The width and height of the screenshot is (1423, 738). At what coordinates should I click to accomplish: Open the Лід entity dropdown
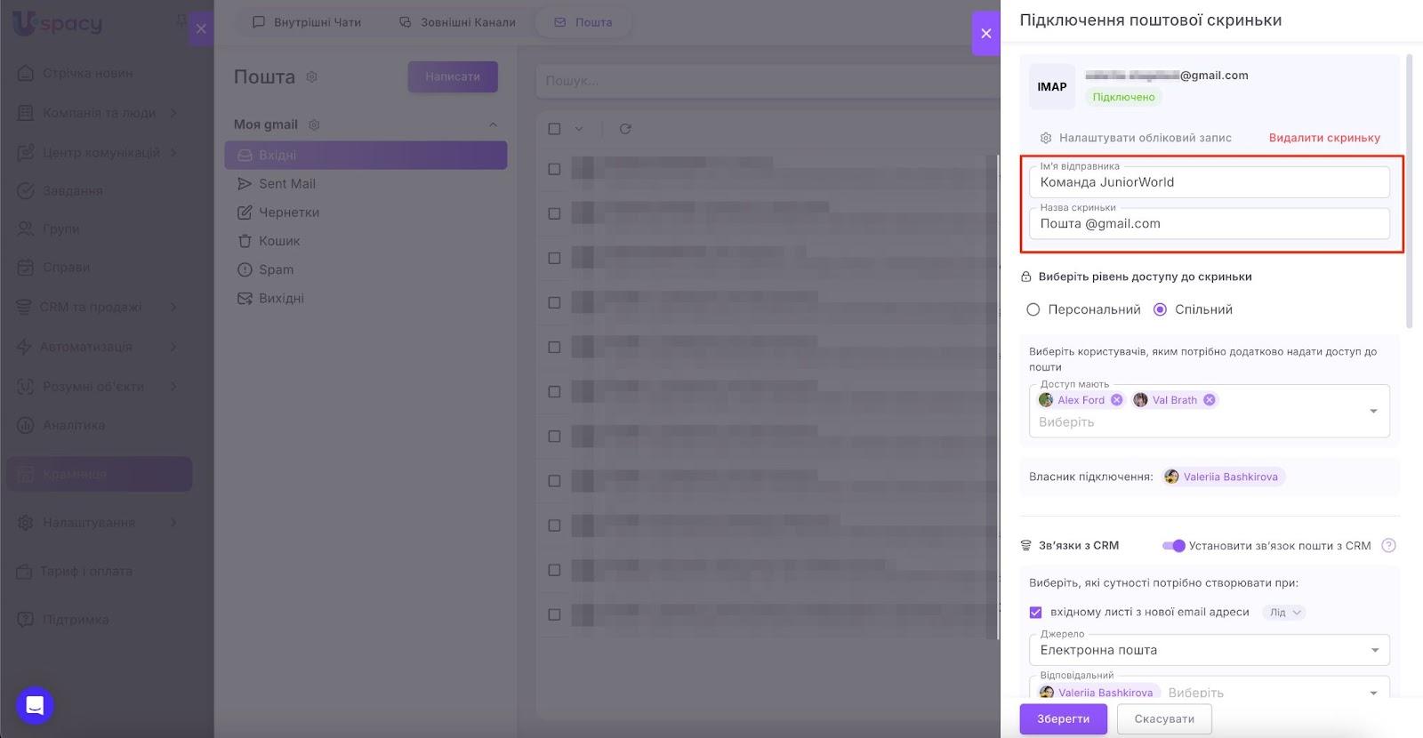(1285, 613)
